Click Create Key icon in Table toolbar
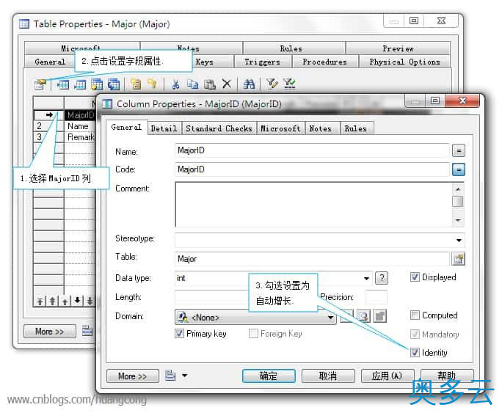Screen dimensions: 502x413 click(x=136, y=84)
